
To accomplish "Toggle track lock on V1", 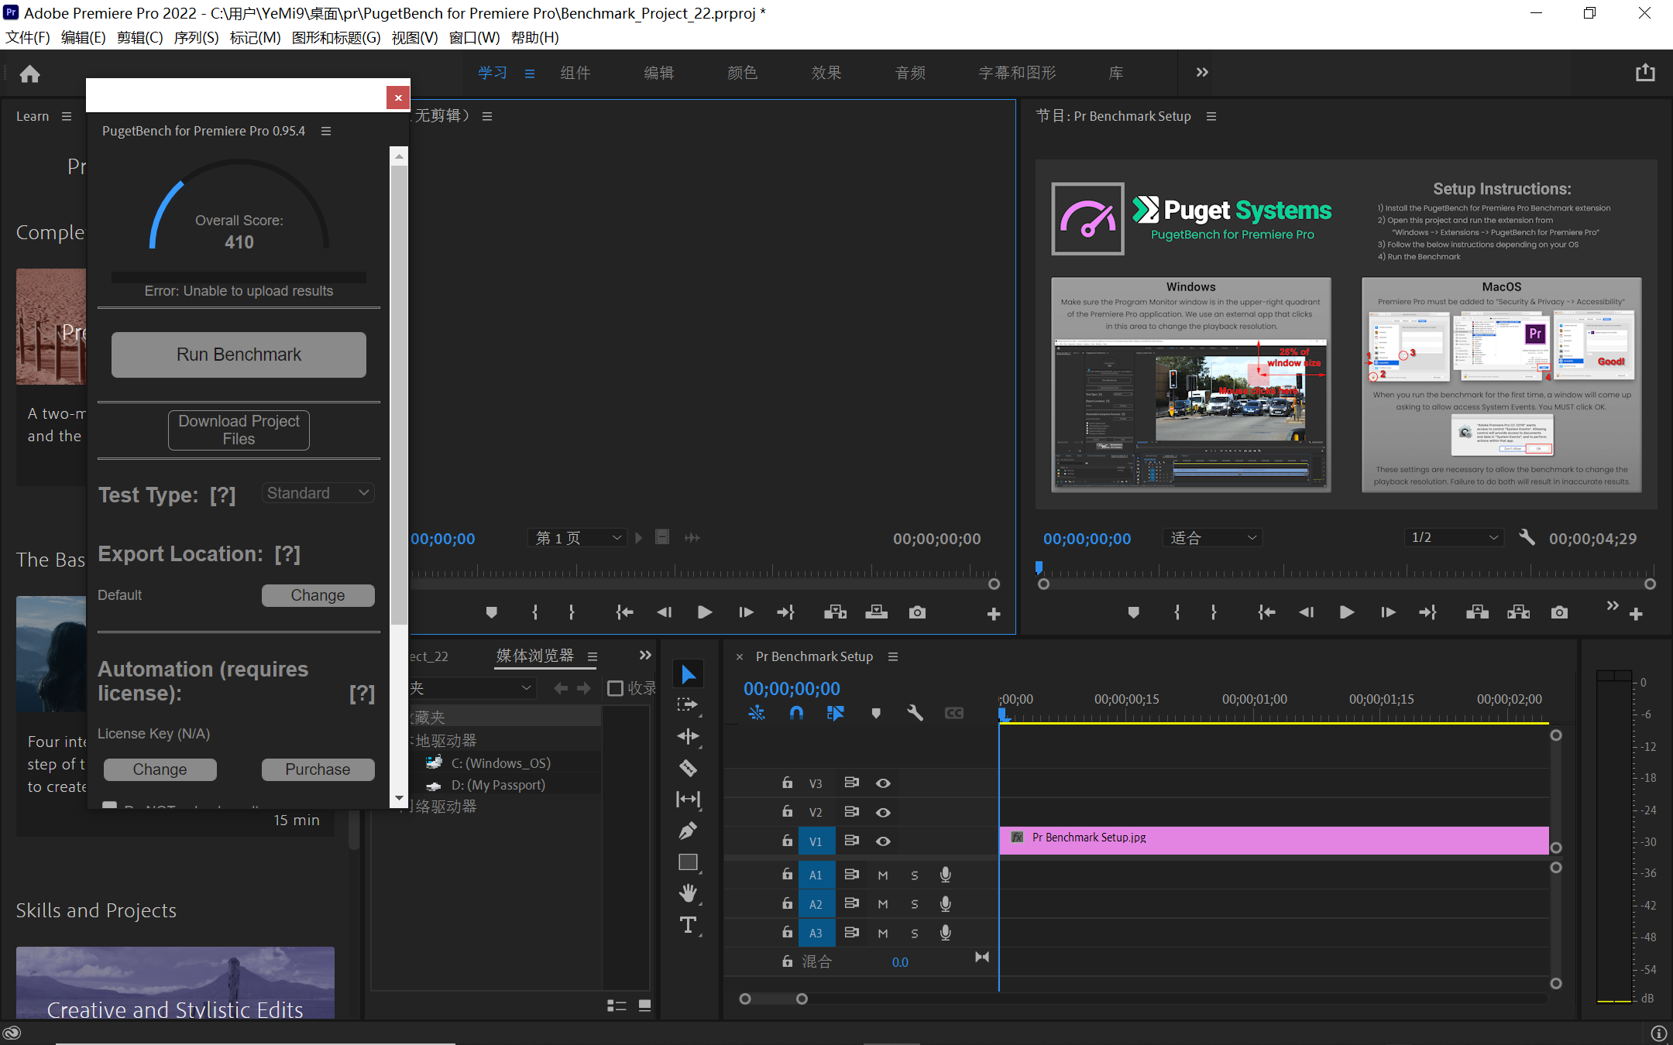I will 787,841.
